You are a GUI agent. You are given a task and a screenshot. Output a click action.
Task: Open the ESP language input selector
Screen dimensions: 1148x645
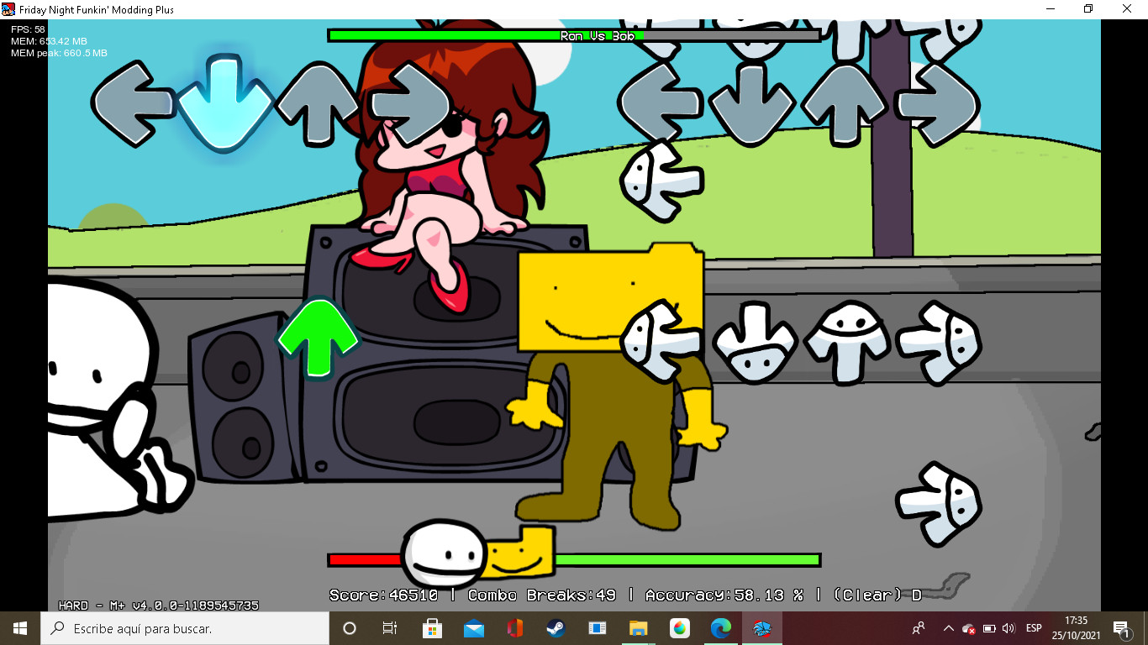pyautogui.click(x=1034, y=628)
